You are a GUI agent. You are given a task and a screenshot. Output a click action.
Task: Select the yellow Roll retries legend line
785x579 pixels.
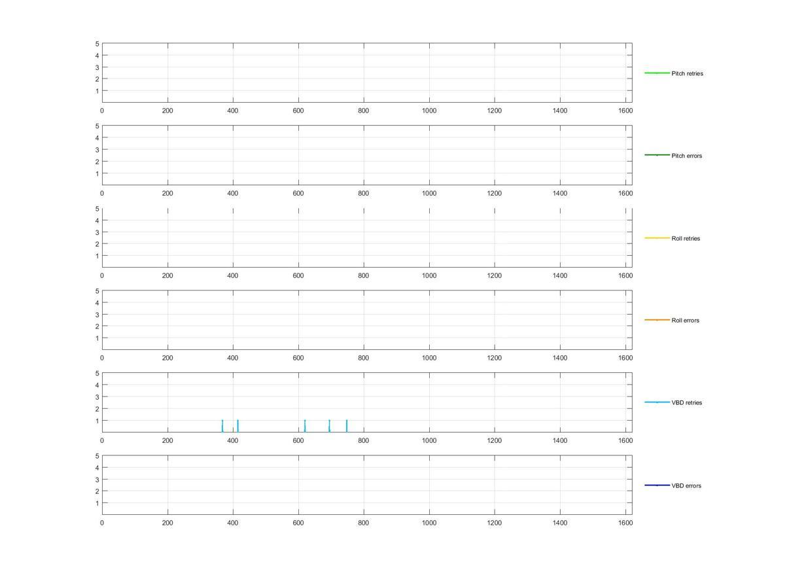point(657,237)
